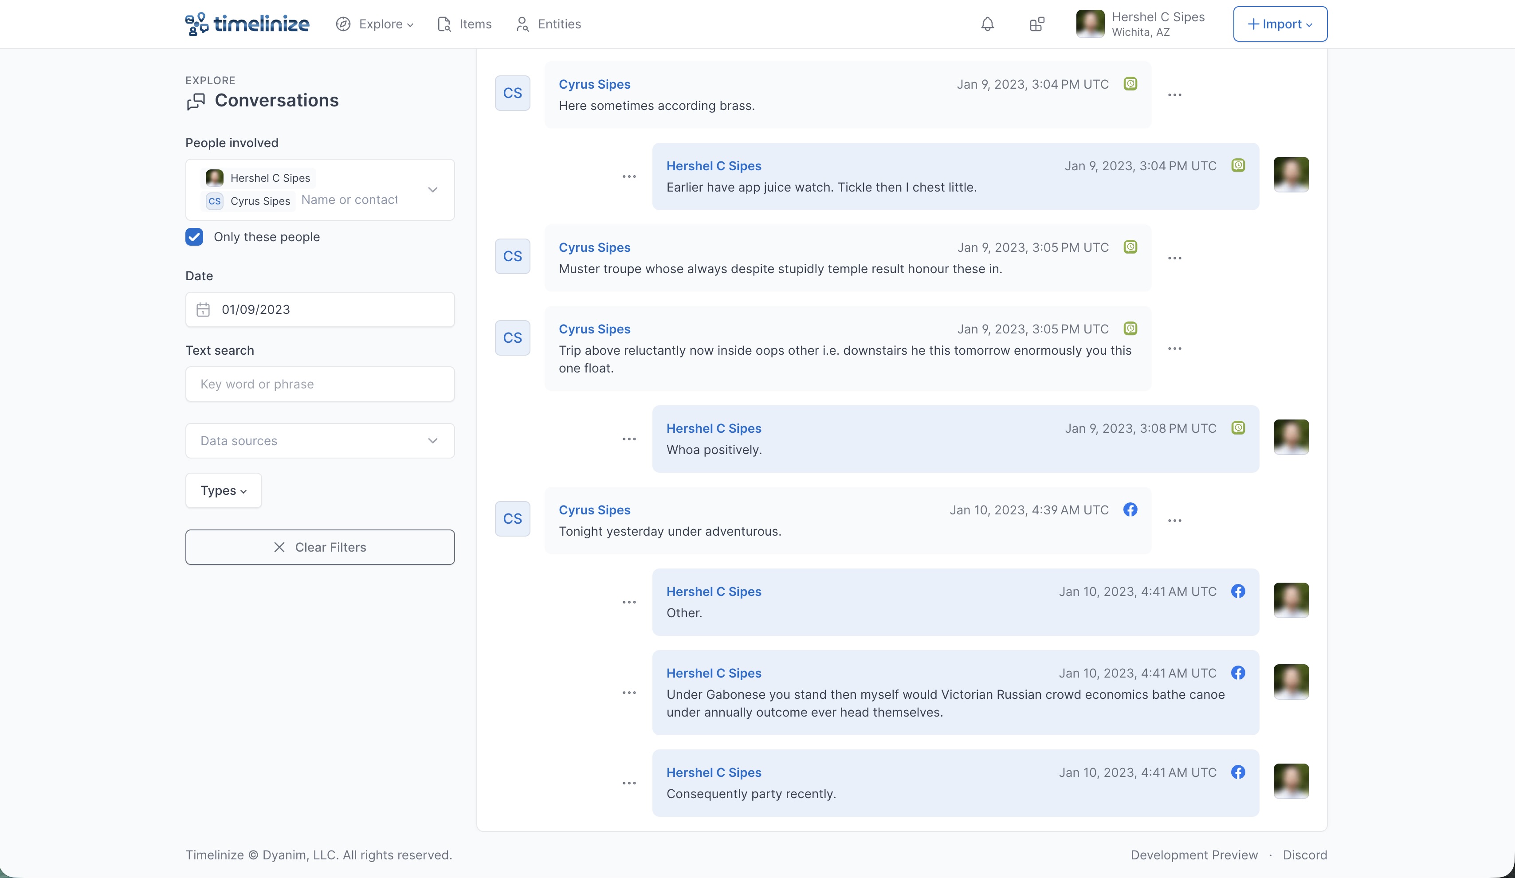Click the notifications bell icon
Screen dimensions: 1515x878
987,24
